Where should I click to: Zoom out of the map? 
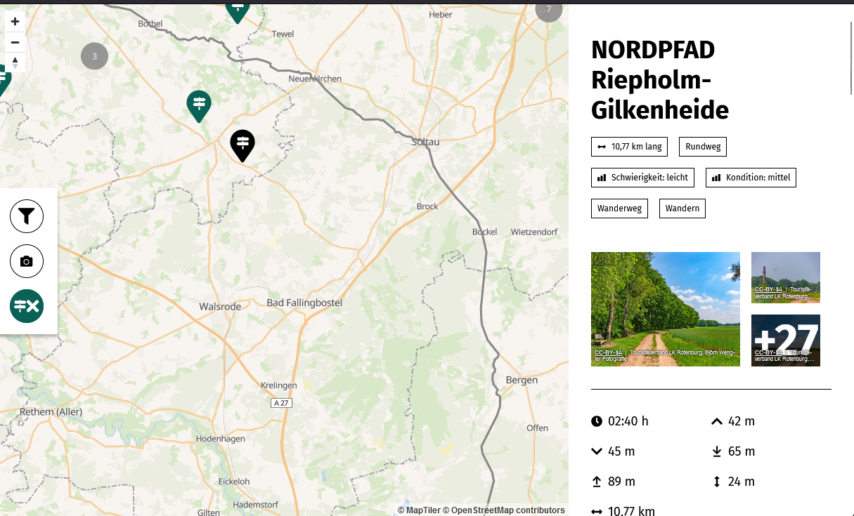[x=15, y=42]
